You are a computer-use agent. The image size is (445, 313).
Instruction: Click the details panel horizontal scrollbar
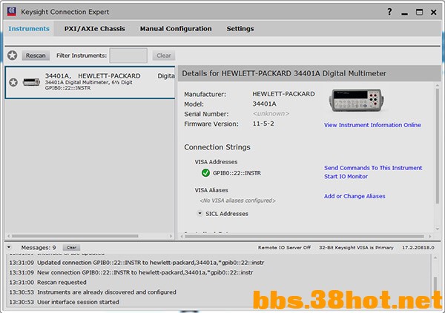[x=304, y=236]
